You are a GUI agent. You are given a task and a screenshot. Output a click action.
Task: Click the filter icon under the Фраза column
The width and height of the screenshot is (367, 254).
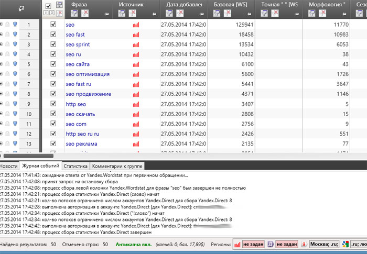click(70, 13)
